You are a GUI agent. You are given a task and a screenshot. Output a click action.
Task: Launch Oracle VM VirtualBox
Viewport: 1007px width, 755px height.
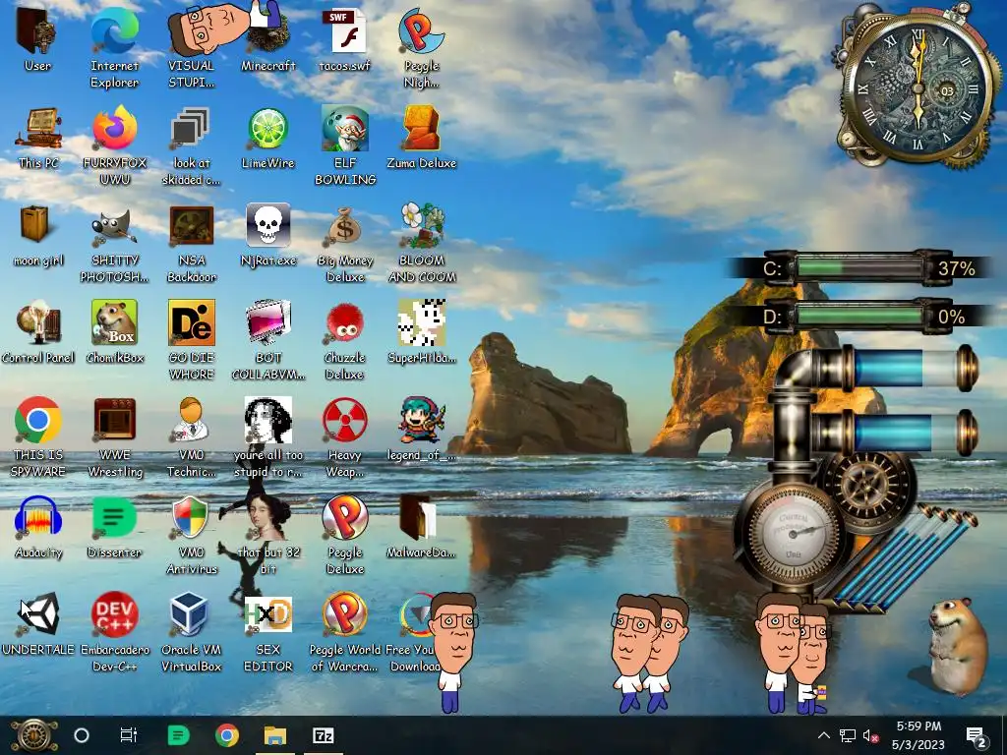point(191,632)
